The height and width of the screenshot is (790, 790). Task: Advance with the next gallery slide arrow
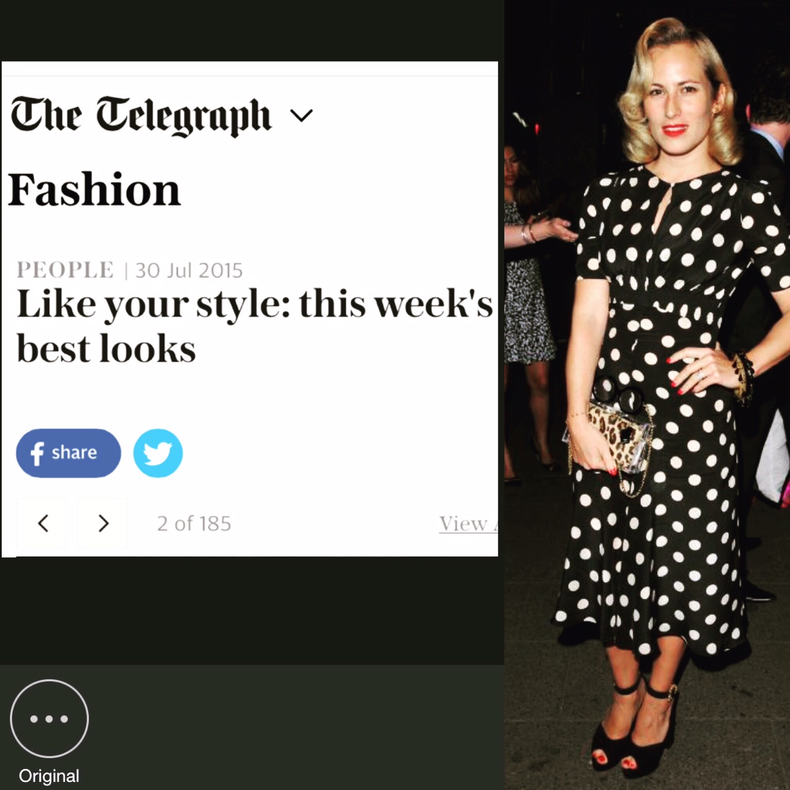tap(102, 523)
